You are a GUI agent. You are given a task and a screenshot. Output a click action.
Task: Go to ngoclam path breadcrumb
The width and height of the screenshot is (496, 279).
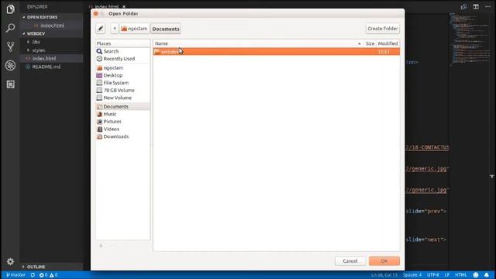(134, 29)
